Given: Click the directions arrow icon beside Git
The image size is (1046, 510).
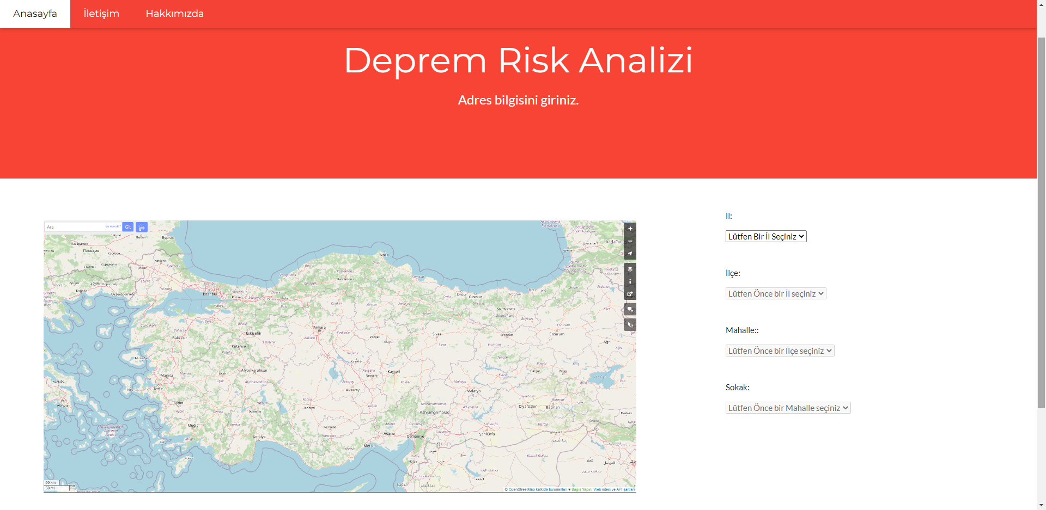Looking at the screenshot, I should pos(142,227).
